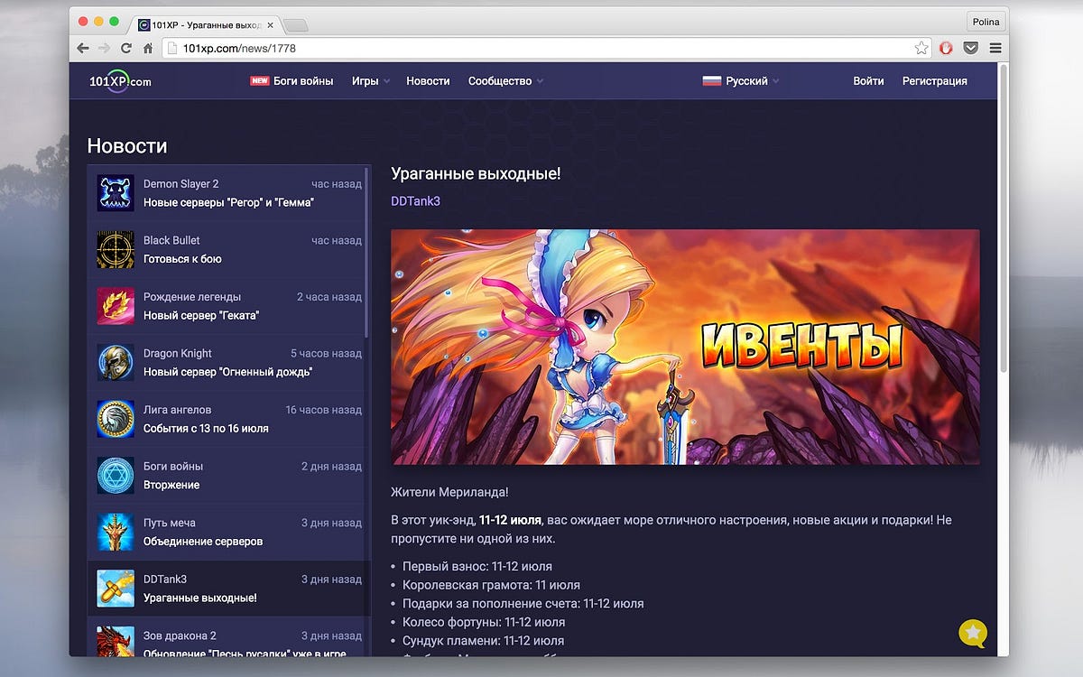Click the page vertical scrollbar

click(1003, 217)
